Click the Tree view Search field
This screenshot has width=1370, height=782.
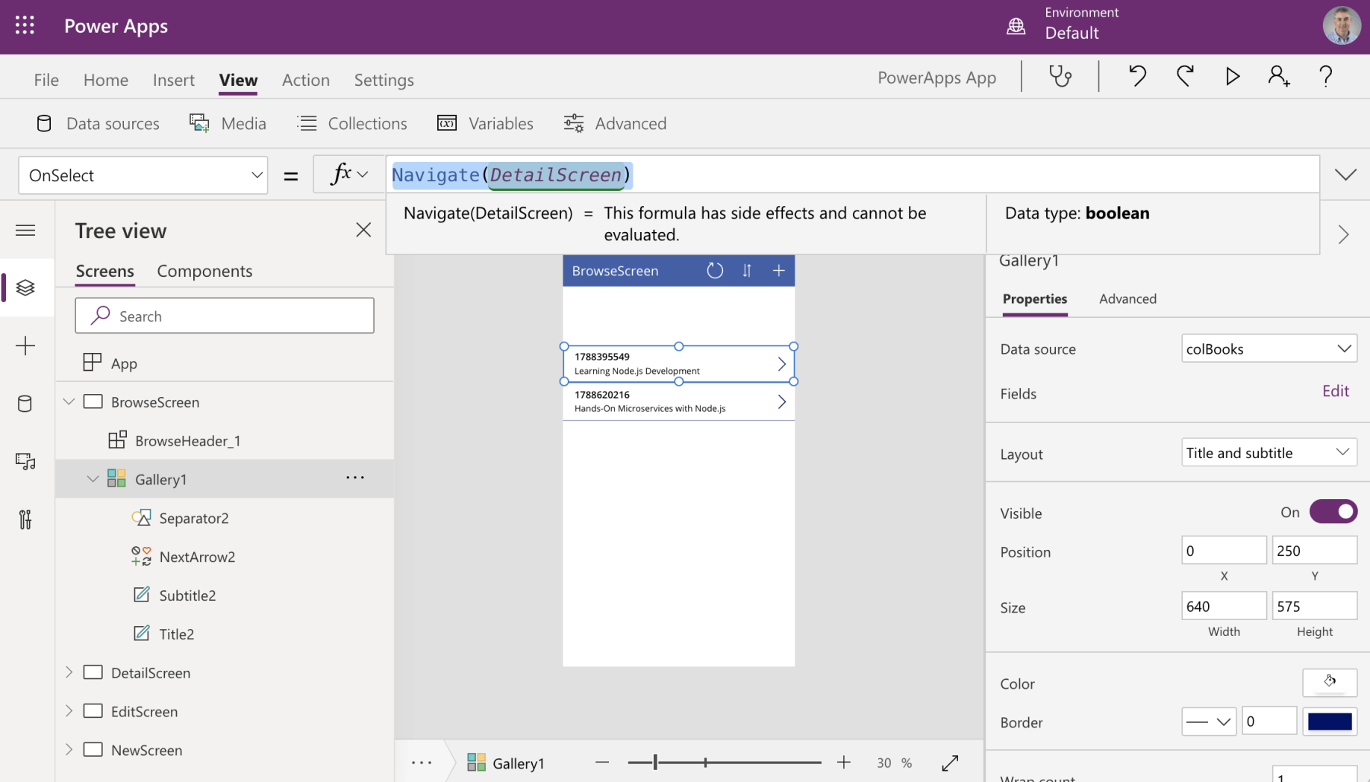225,316
